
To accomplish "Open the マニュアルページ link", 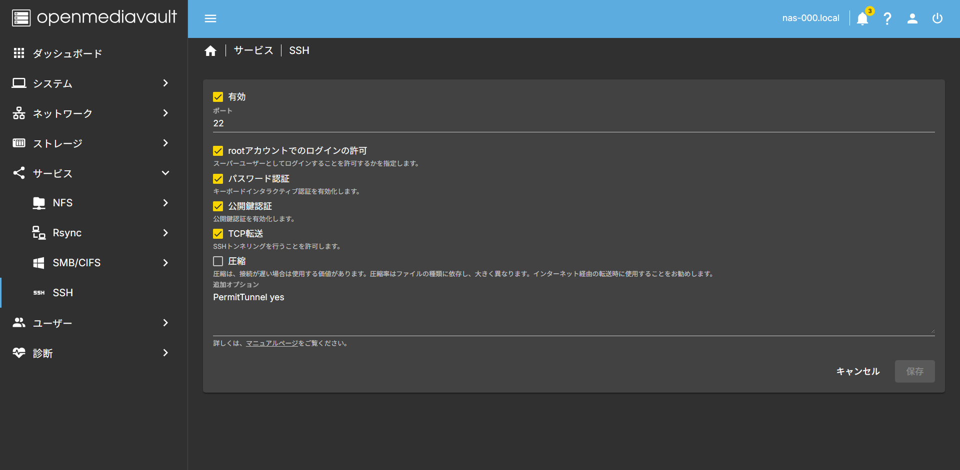I will pos(271,343).
